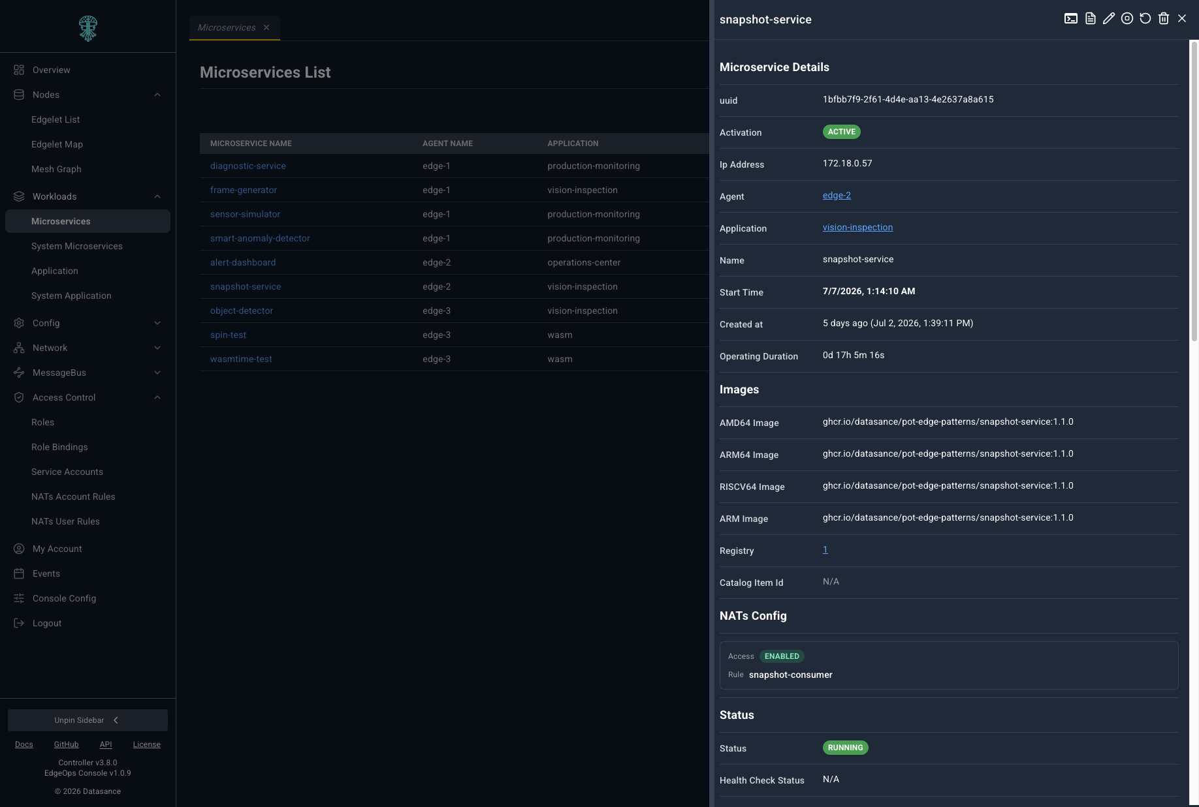Click the Workloads layers icon
Image resolution: width=1199 pixels, height=807 pixels.
point(19,196)
